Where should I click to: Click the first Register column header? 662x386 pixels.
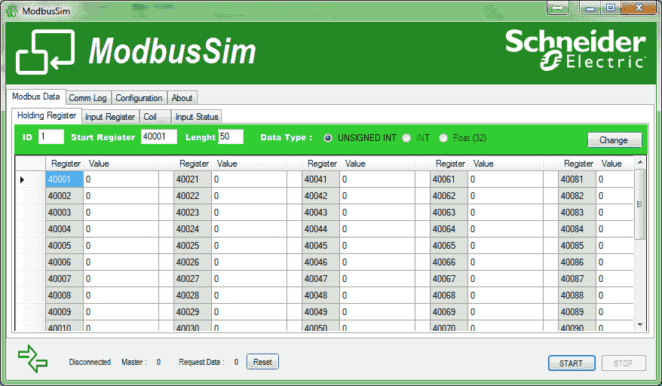point(64,164)
